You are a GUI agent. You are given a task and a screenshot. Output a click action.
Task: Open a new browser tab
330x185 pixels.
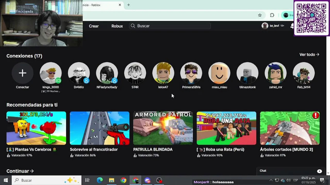(128, 5)
